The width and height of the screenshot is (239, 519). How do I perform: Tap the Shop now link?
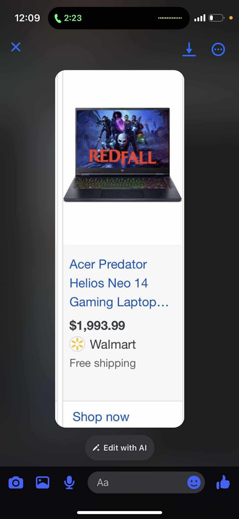pyautogui.click(x=101, y=417)
